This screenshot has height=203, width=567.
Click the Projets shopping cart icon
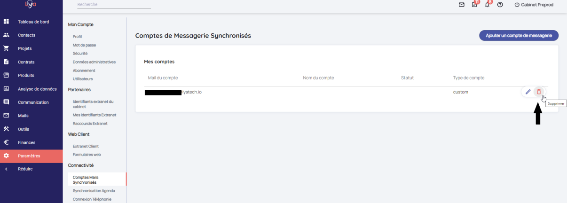click(6, 48)
